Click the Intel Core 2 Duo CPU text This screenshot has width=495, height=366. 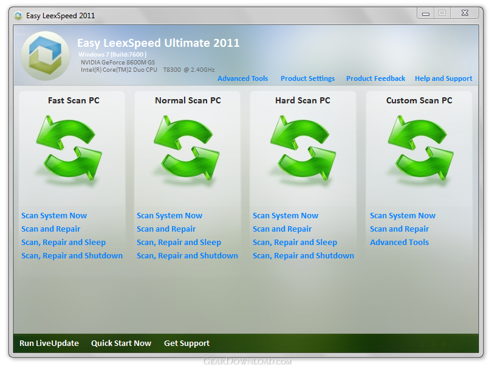pos(148,70)
